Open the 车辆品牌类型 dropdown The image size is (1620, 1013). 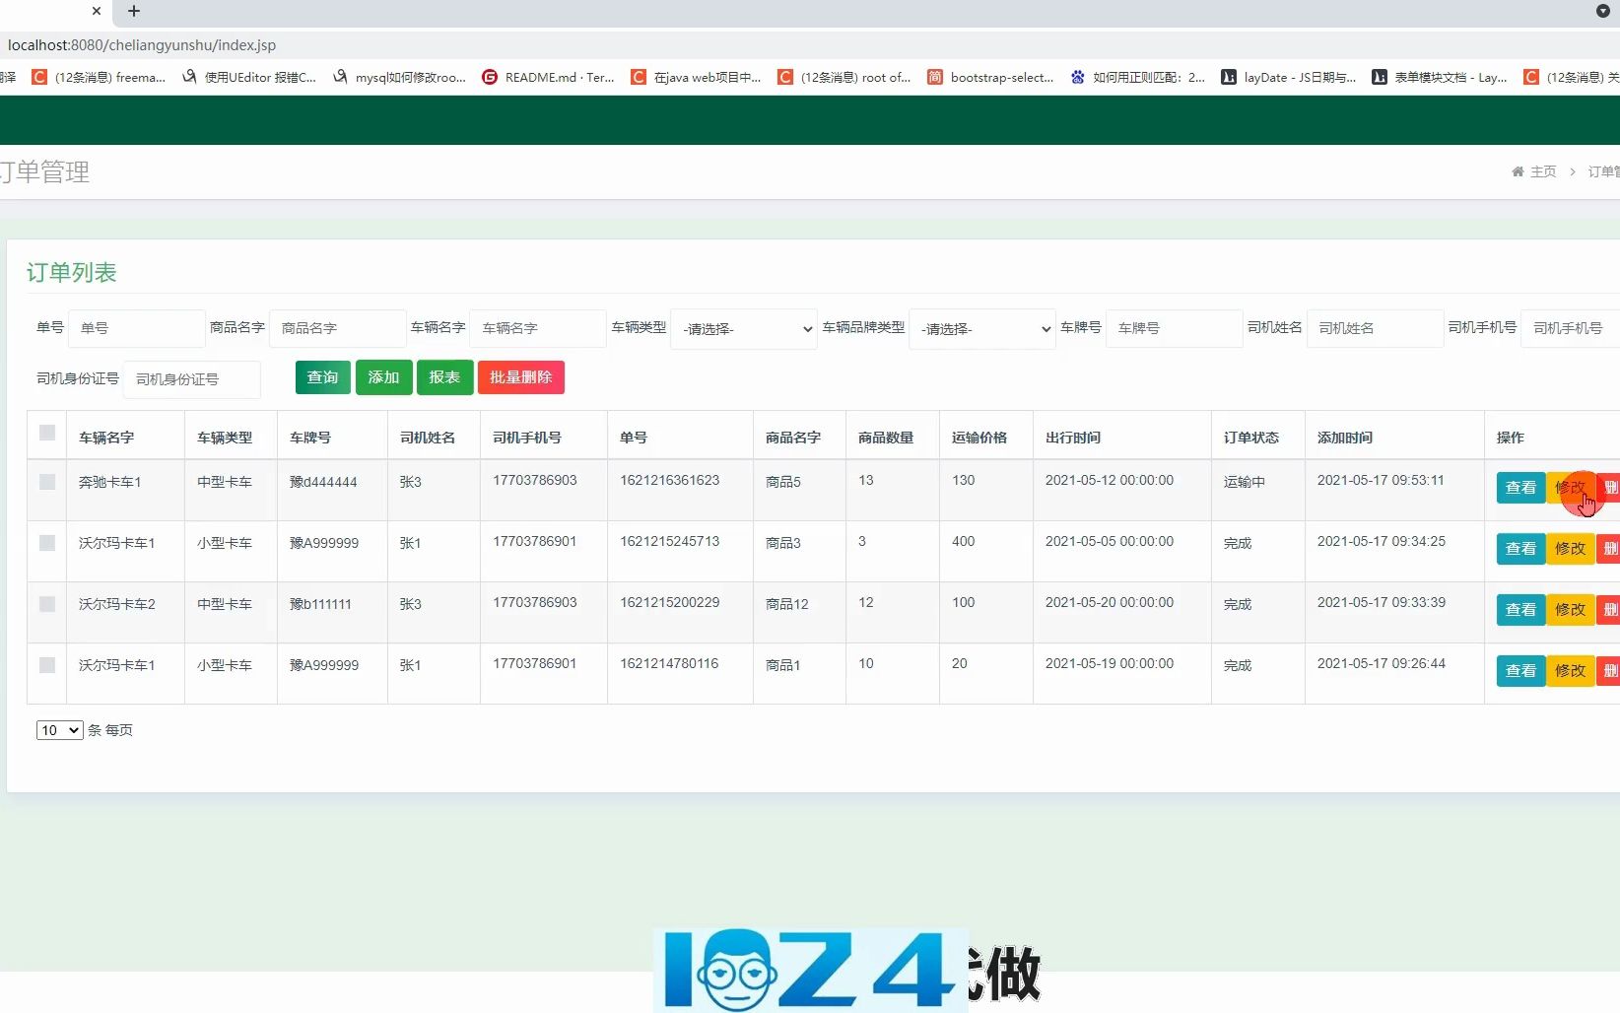click(981, 329)
